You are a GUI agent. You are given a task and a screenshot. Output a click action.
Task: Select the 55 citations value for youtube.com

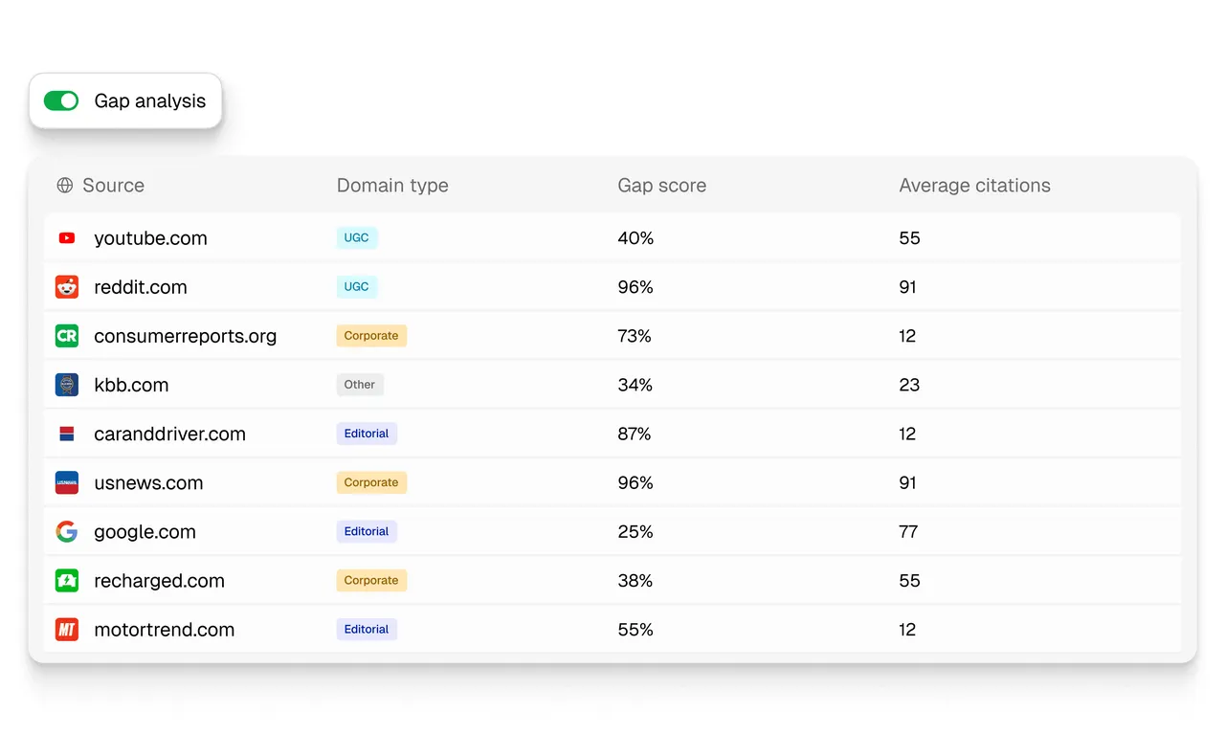point(910,238)
